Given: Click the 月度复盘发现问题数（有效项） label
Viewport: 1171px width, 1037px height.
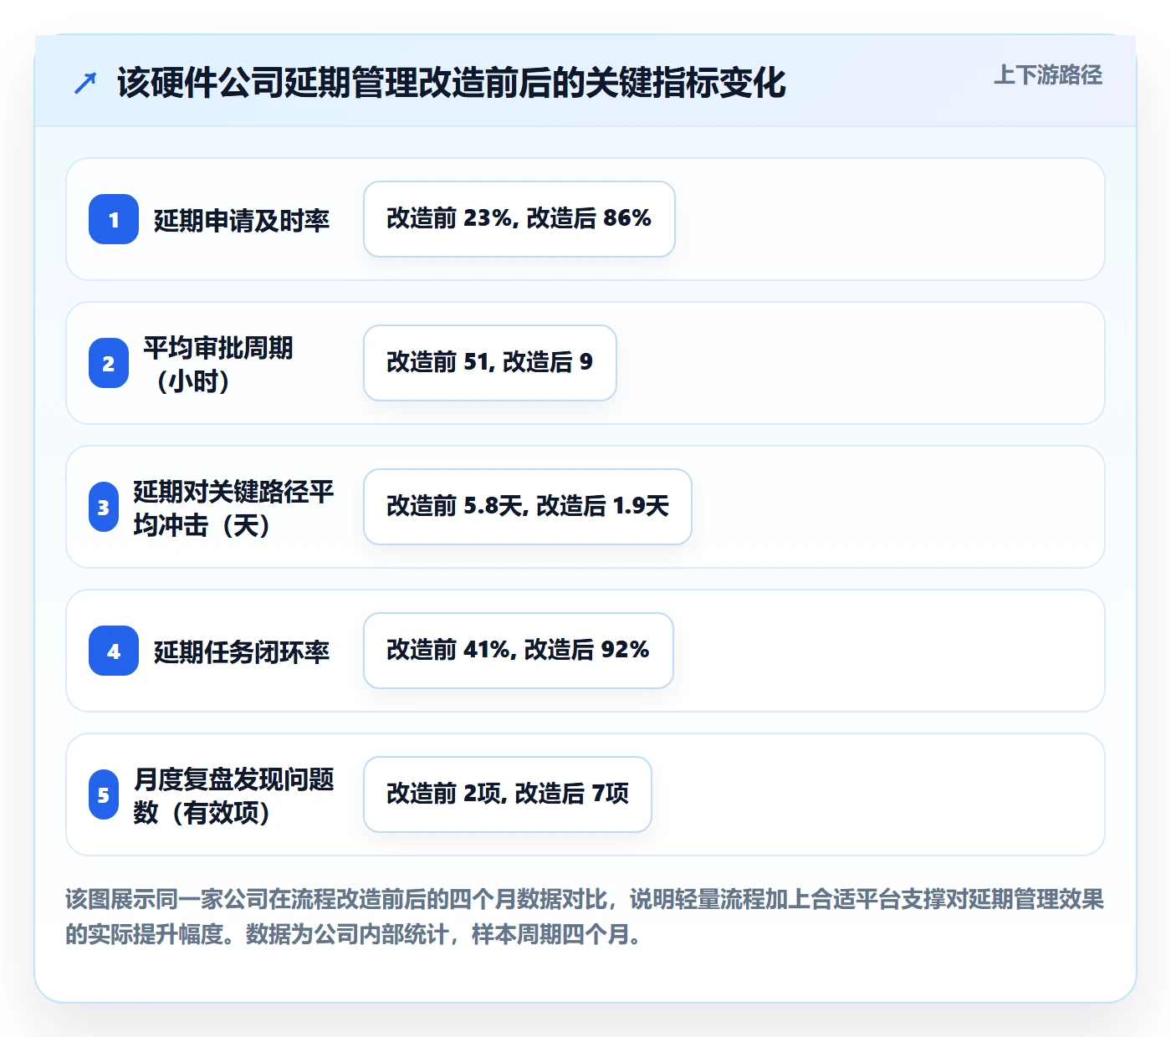Looking at the screenshot, I should [233, 795].
